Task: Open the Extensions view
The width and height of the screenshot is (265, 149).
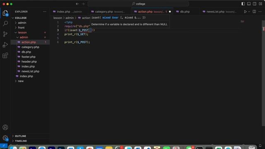Action: pyautogui.click(x=5, y=55)
